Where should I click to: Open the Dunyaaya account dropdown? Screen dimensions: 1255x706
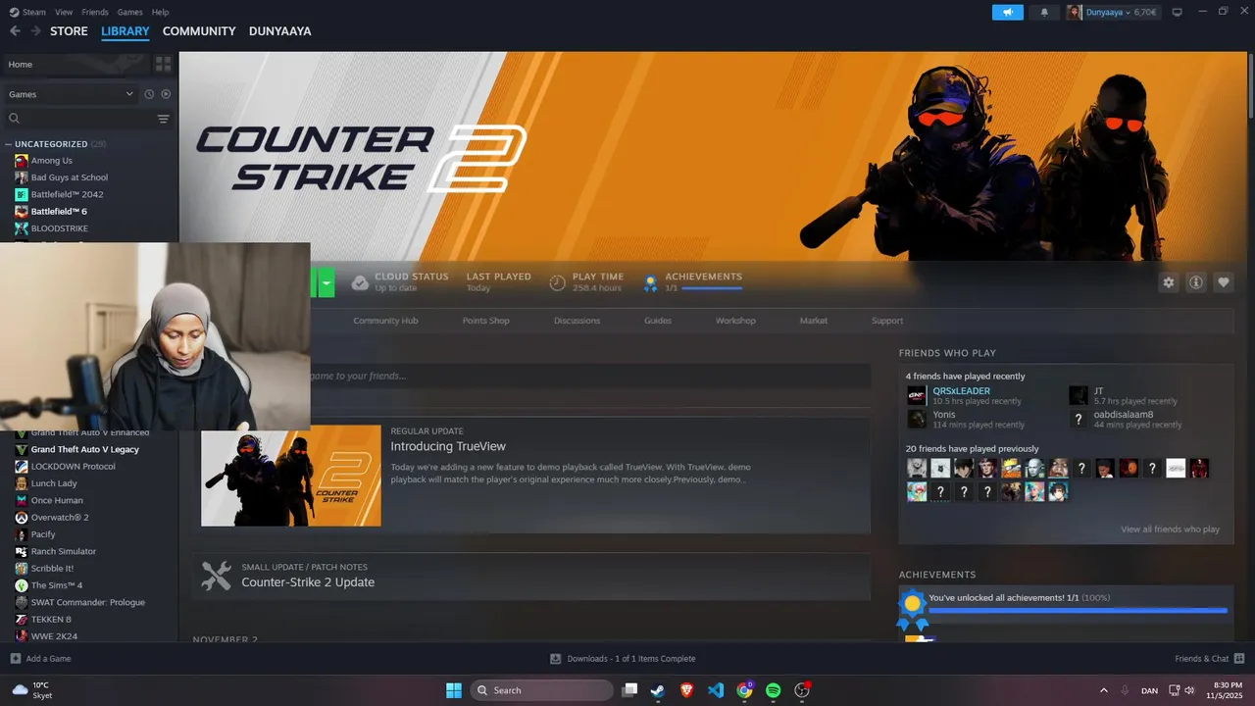[x=1113, y=12]
